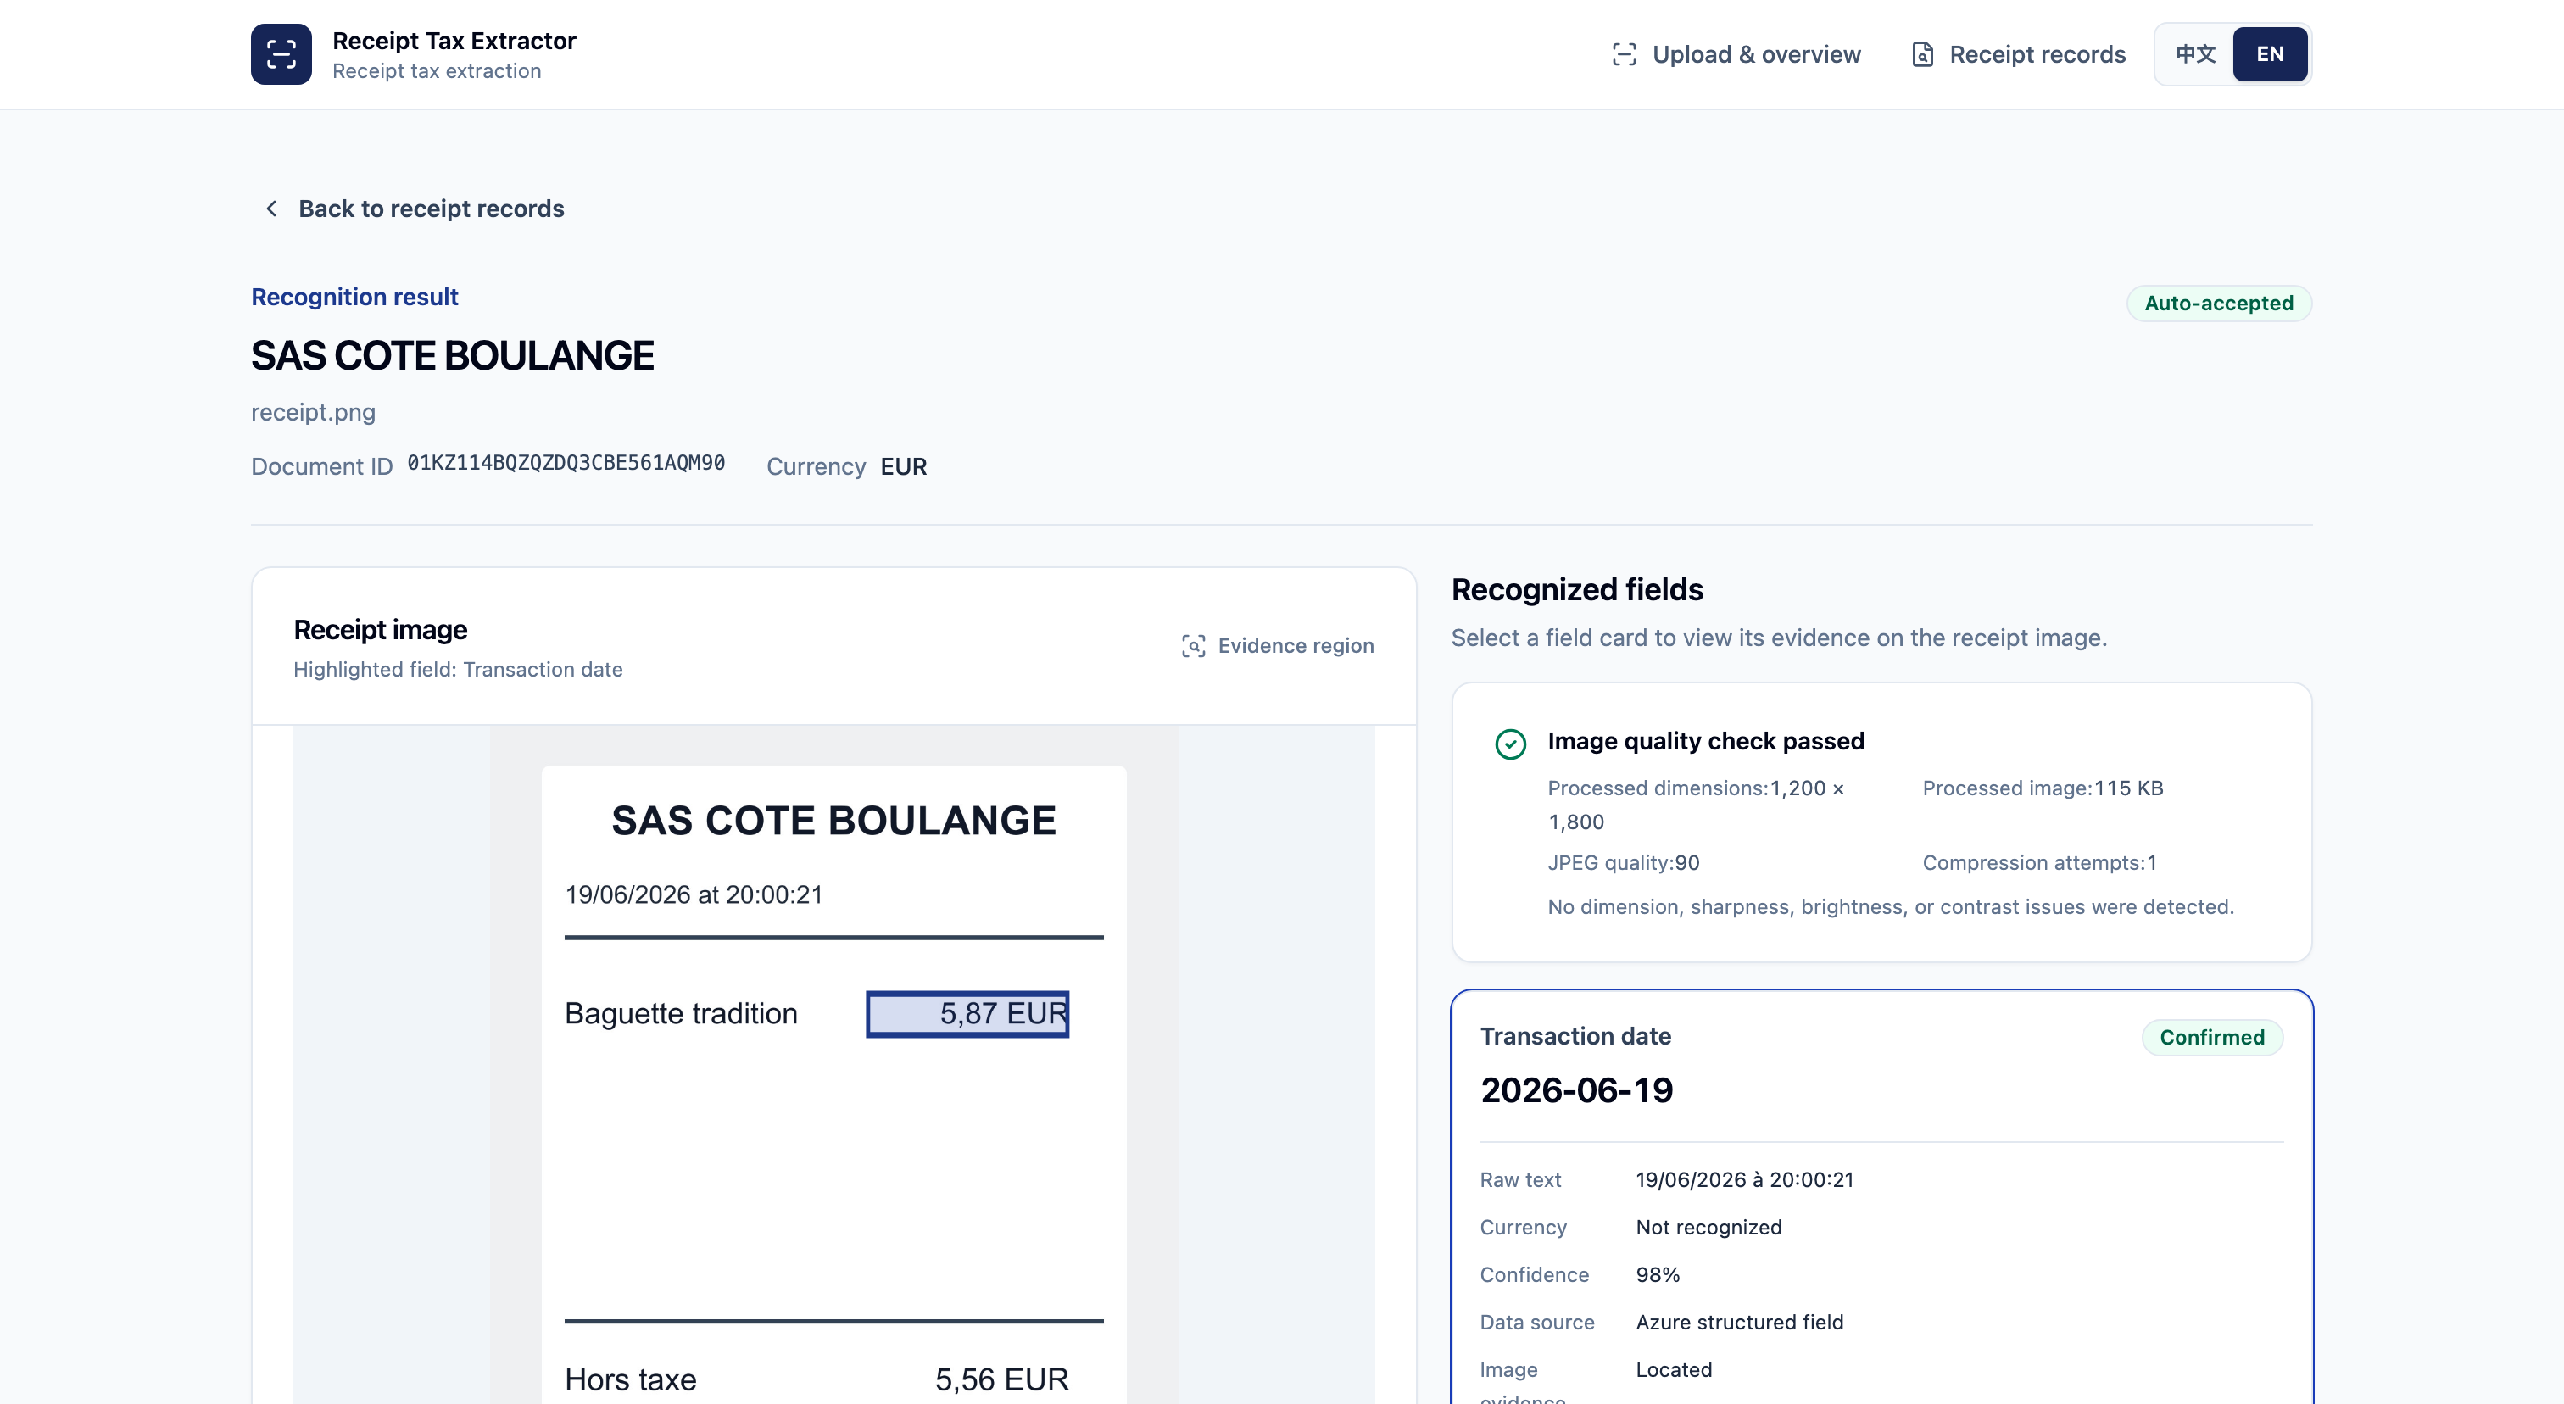Image resolution: width=2564 pixels, height=1404 pixels.
Task: Click the back chevron arrow icon
Action: coord(270,208)
